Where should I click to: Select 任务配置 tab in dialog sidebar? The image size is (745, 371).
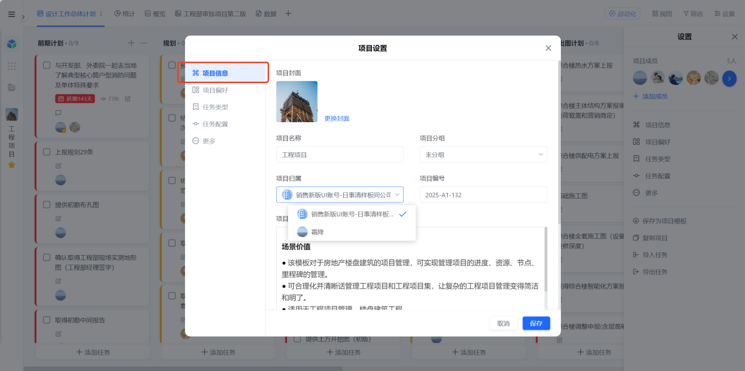(226, 124)
